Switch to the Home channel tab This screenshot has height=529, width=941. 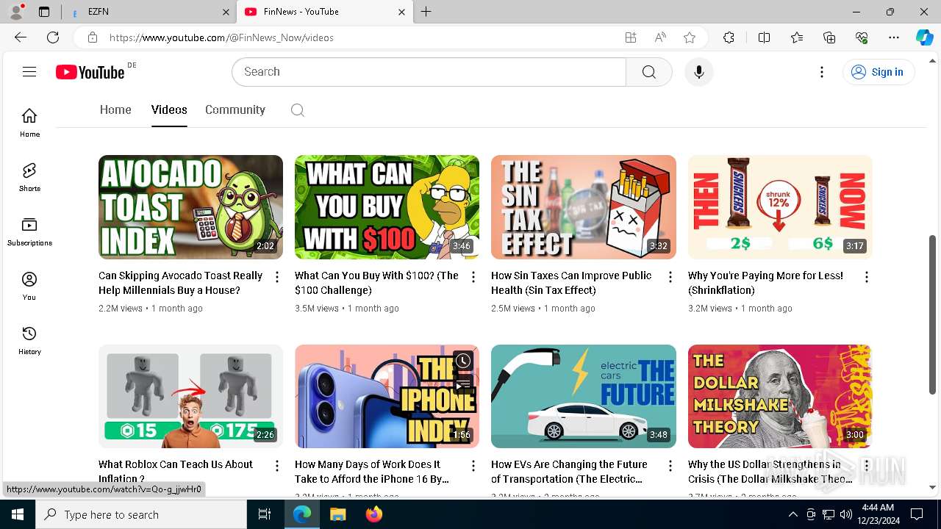(115, 110)
